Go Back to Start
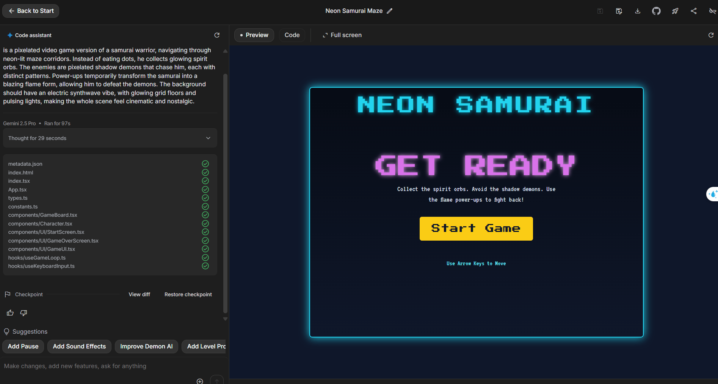The image size is (718, 384). (x=31, y=11)
